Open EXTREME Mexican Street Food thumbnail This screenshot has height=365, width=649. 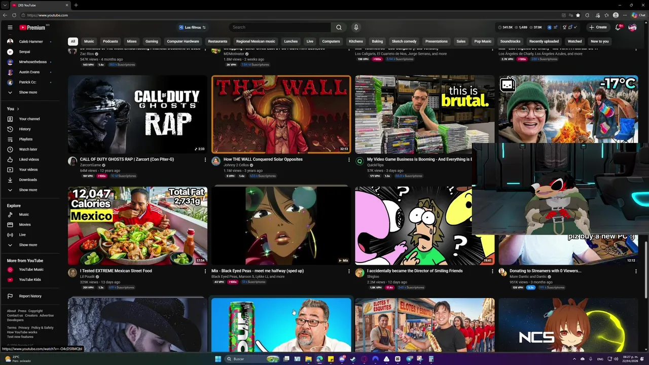[137, 226]
